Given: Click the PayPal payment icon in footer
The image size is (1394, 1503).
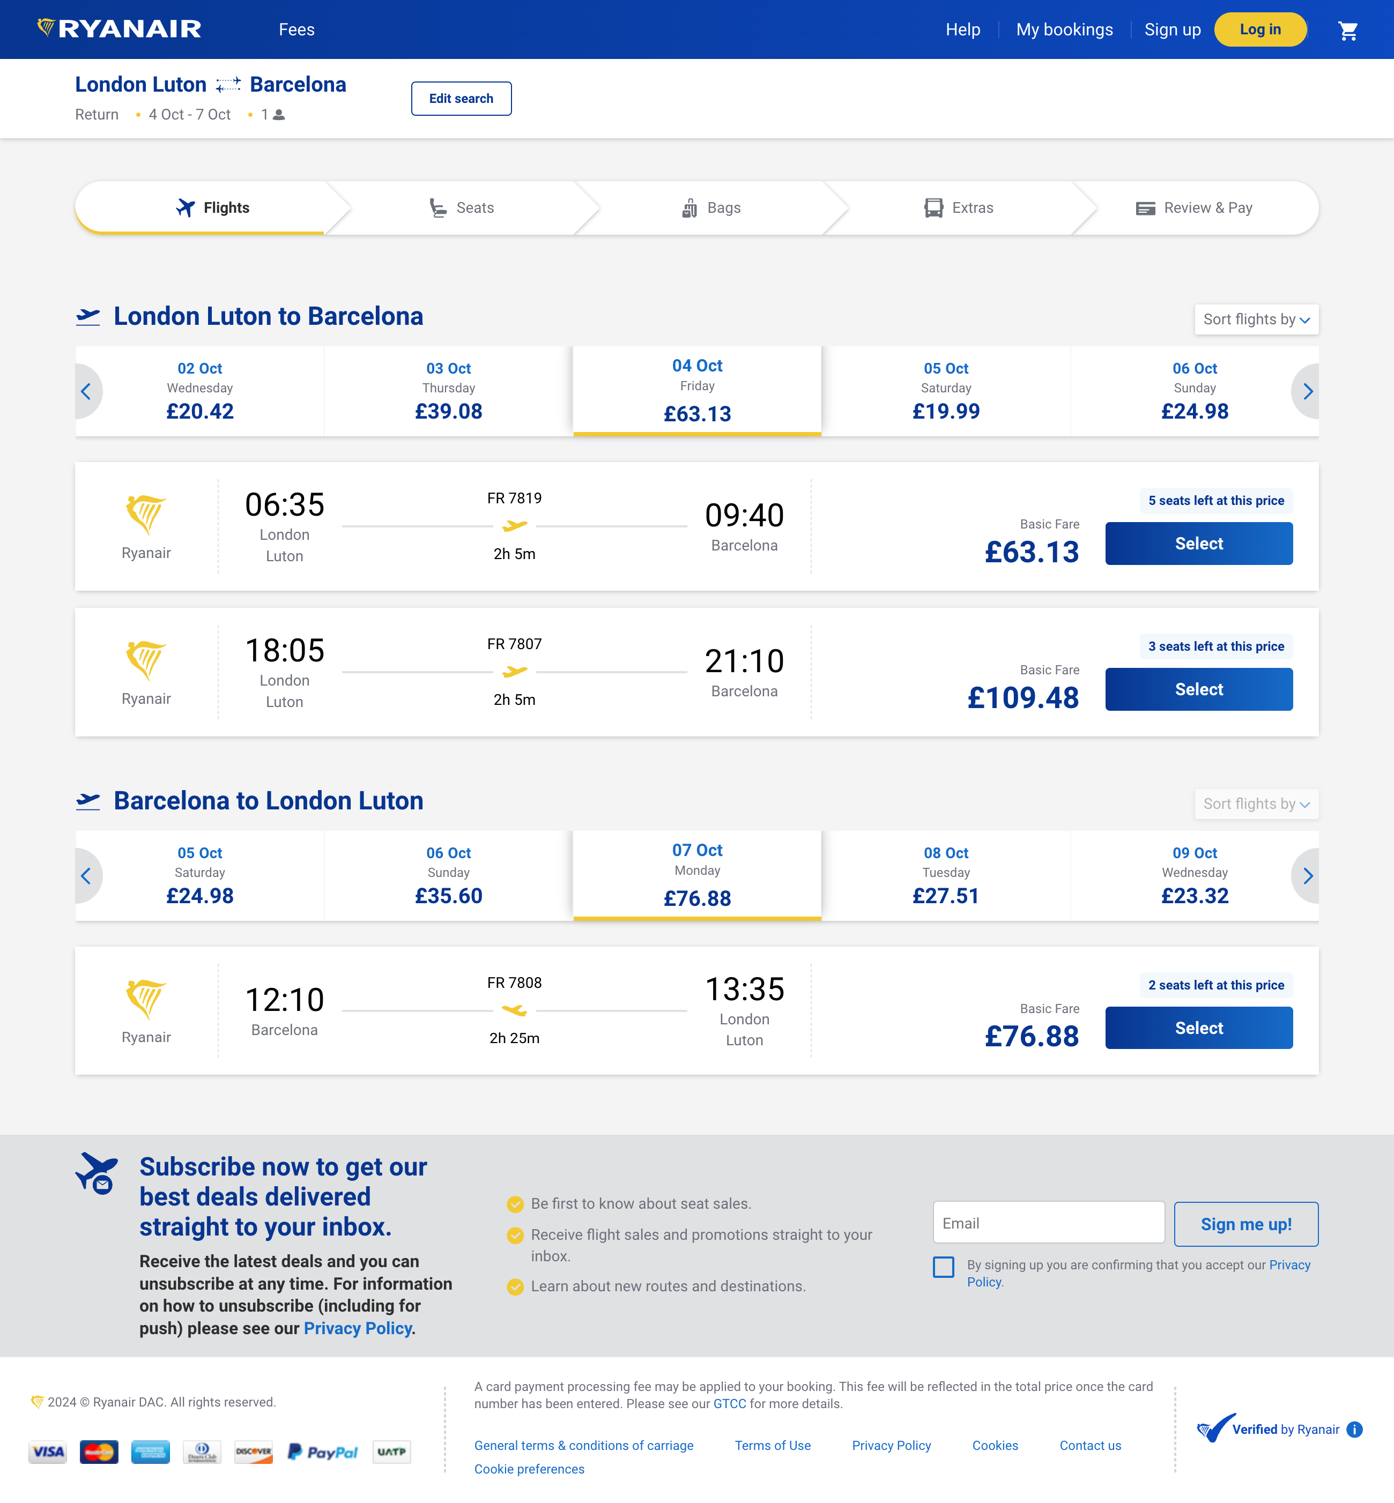Looking at the screenshot, I should (322, 1451).
